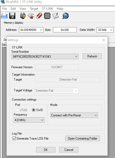Open the Target menu

click(34, 9)
